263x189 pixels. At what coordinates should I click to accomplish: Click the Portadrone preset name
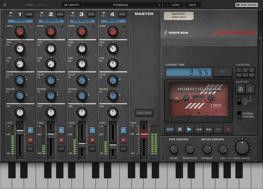121,5
